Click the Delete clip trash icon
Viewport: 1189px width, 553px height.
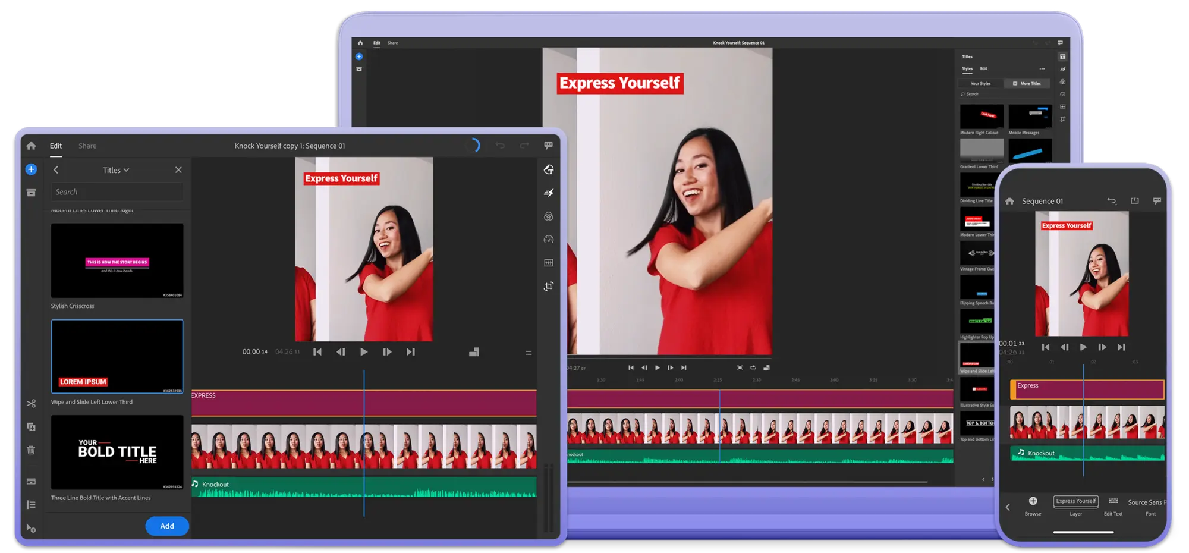click(x=31, y=450)
